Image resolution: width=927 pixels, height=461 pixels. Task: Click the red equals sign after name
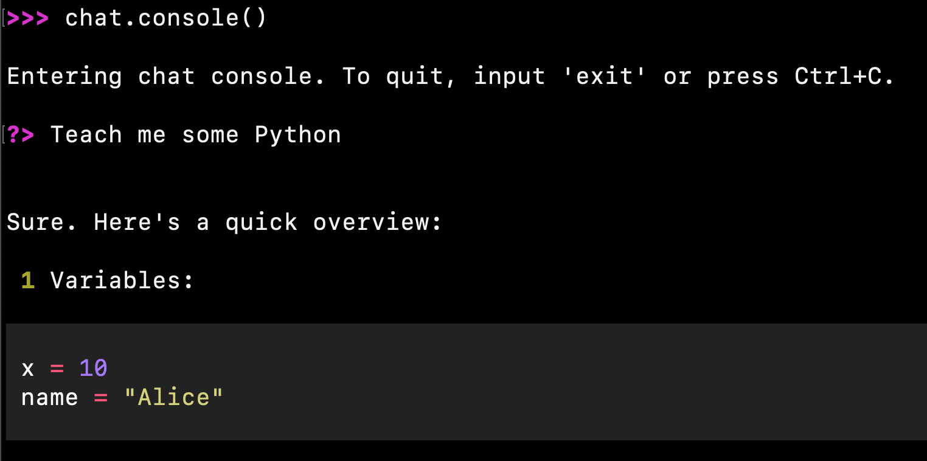coord(101,398)
